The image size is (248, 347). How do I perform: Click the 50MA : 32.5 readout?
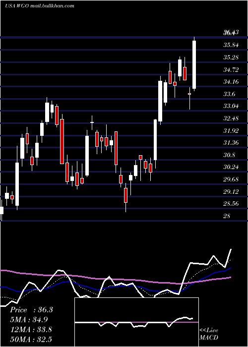tap(31, 339)
